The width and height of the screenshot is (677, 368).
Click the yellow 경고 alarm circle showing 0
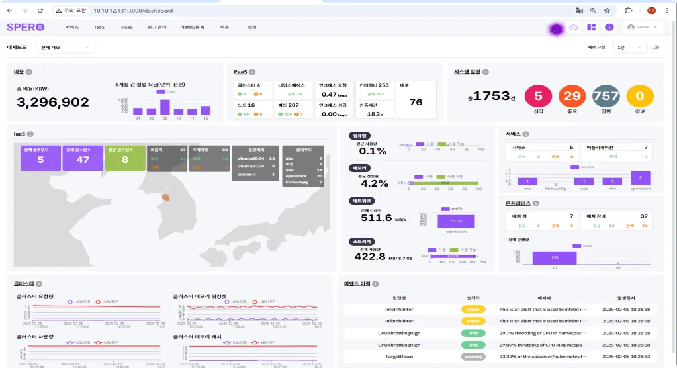(640, 96)
